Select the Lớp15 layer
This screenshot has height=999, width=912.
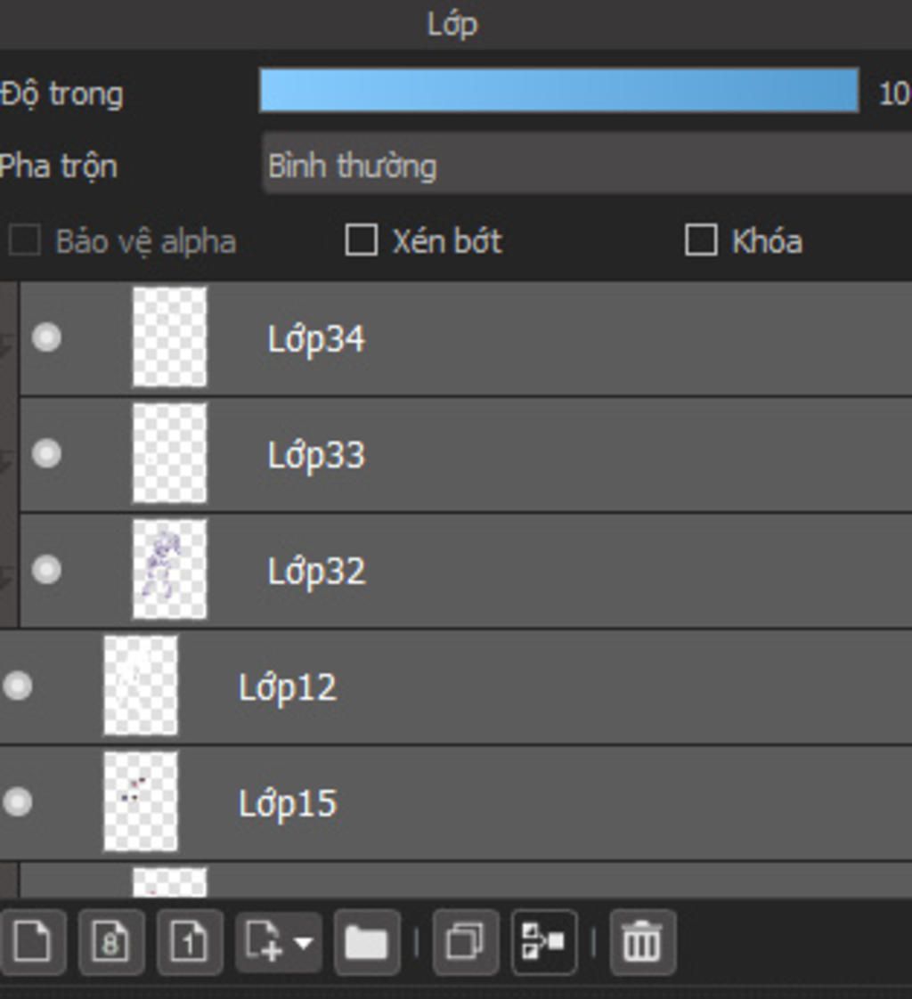(x=534, y=803)
